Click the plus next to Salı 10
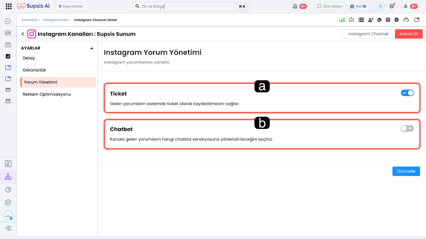This screenshot has width=426, height=239. 380,6
